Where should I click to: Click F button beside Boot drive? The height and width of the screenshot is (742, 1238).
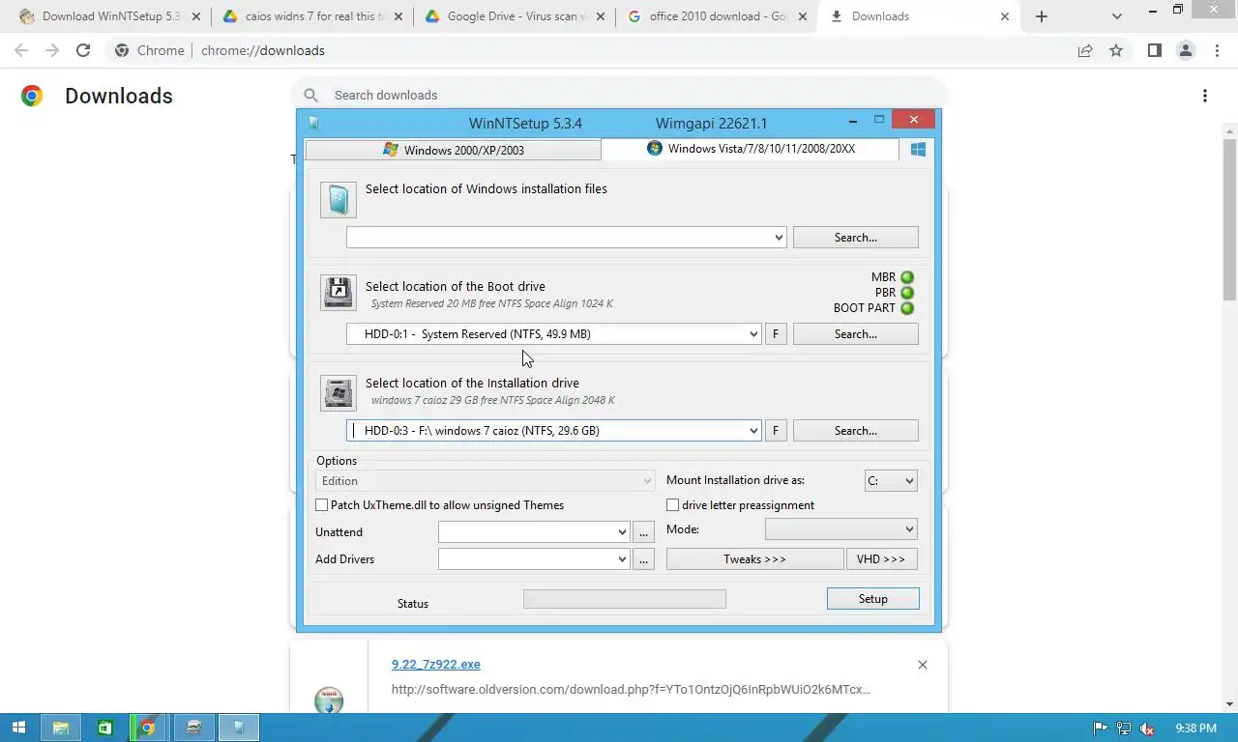tap(776, 334)
